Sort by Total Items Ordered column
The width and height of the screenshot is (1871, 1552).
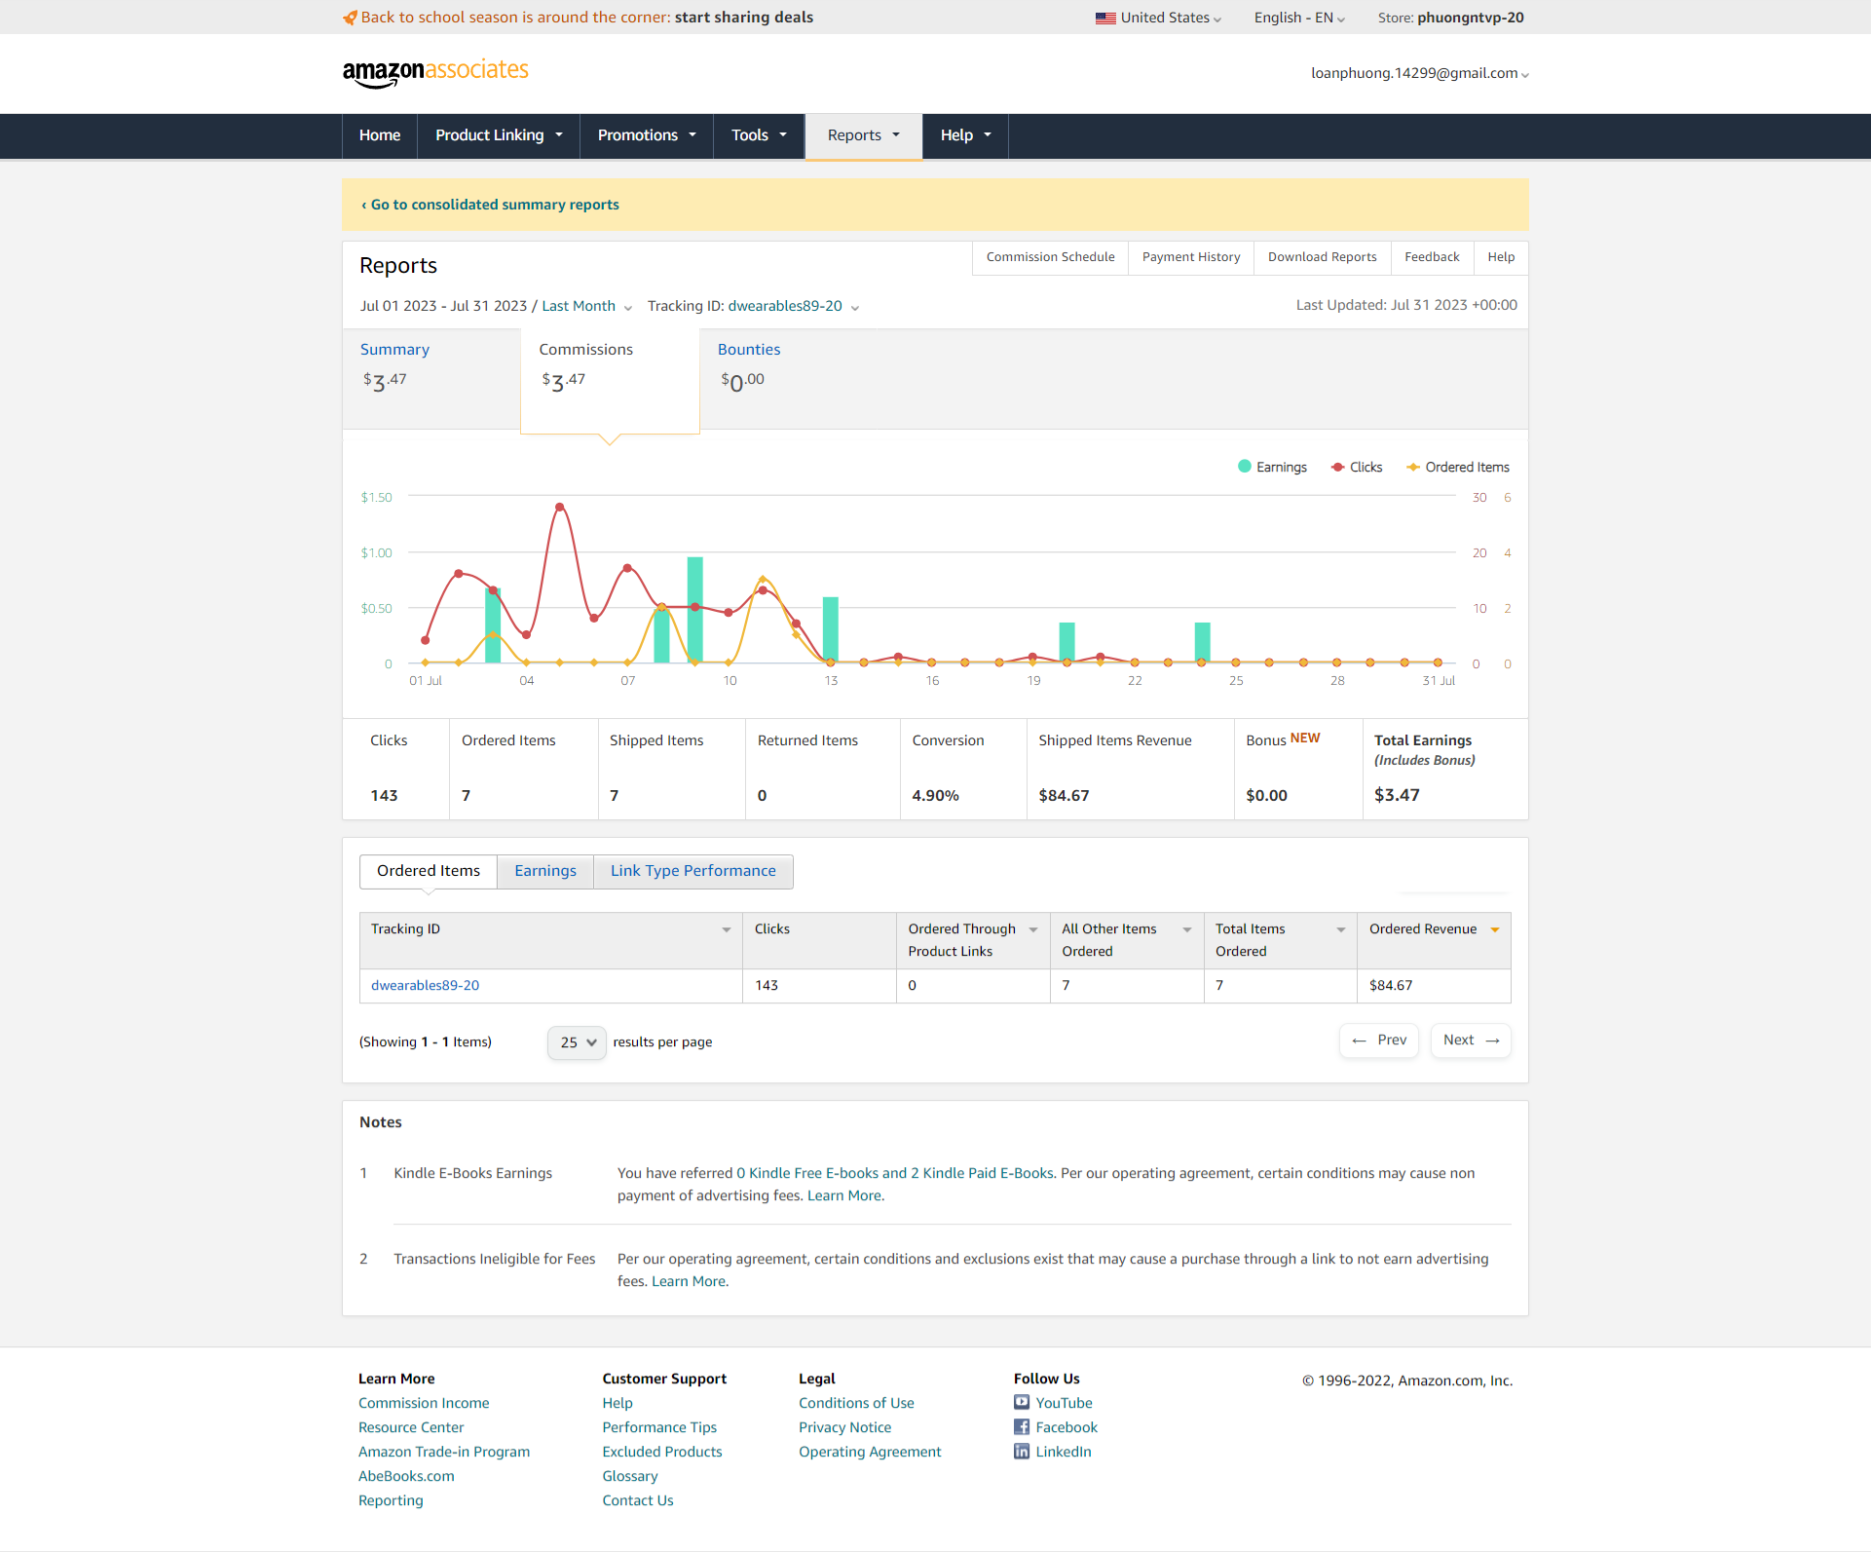click(x=1341, y=929)
